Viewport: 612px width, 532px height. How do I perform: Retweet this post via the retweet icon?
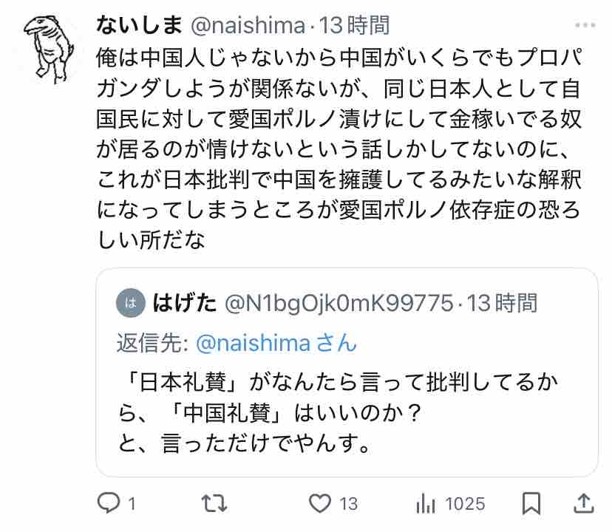pyautogui.click(x=214, y=503)
